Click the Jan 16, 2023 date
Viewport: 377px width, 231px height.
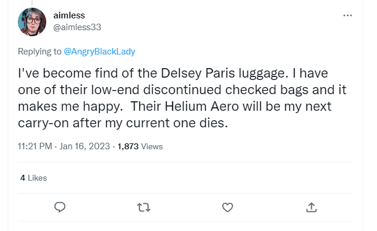85,146
